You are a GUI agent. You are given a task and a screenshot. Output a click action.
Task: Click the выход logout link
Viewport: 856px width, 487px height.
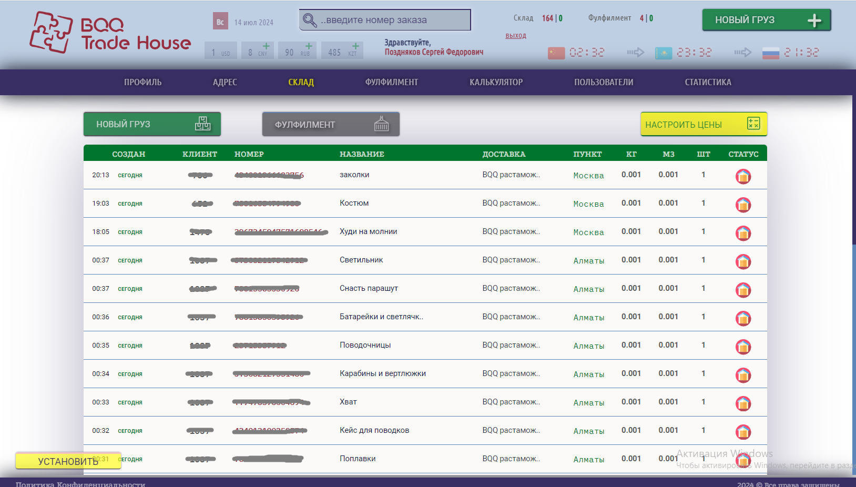coord(516,36)
